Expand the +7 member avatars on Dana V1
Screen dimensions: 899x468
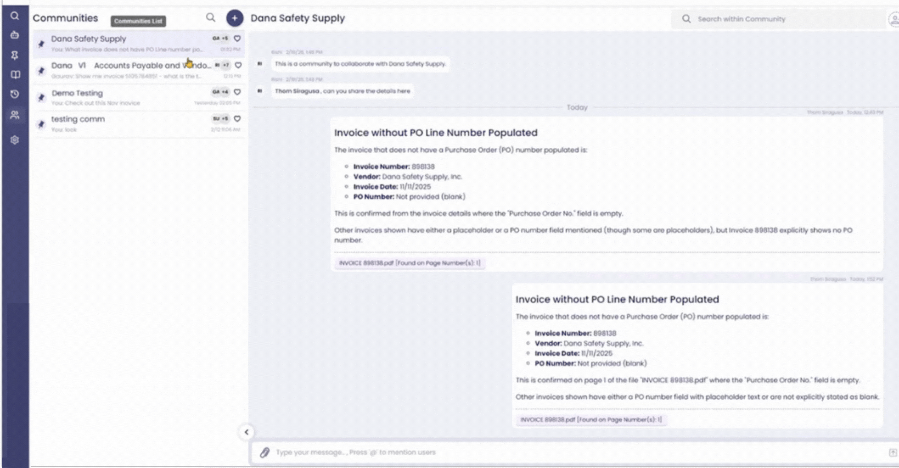click(x=225, y=65)
